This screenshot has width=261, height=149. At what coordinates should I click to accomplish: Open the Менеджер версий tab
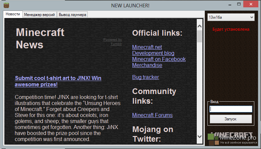coord(40,15)
